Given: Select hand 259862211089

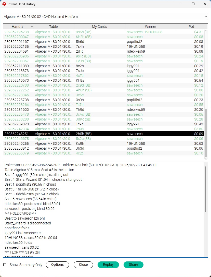Looking at the screenshot, I should [x=104, y=66].
